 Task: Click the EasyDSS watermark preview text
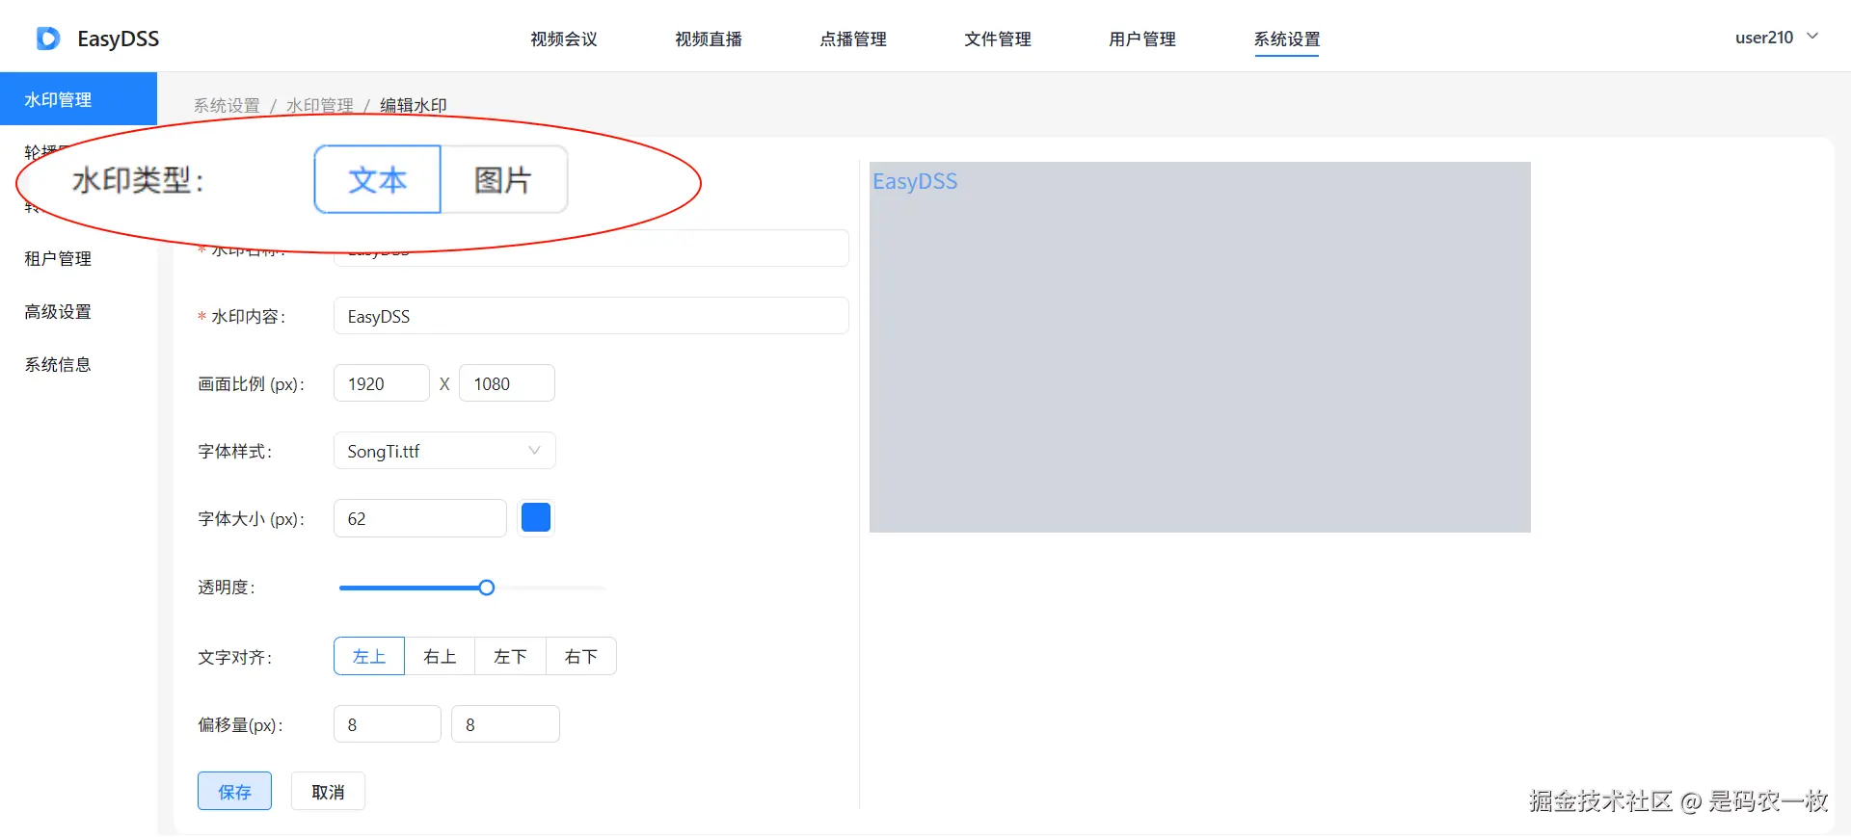click(915, 181)
